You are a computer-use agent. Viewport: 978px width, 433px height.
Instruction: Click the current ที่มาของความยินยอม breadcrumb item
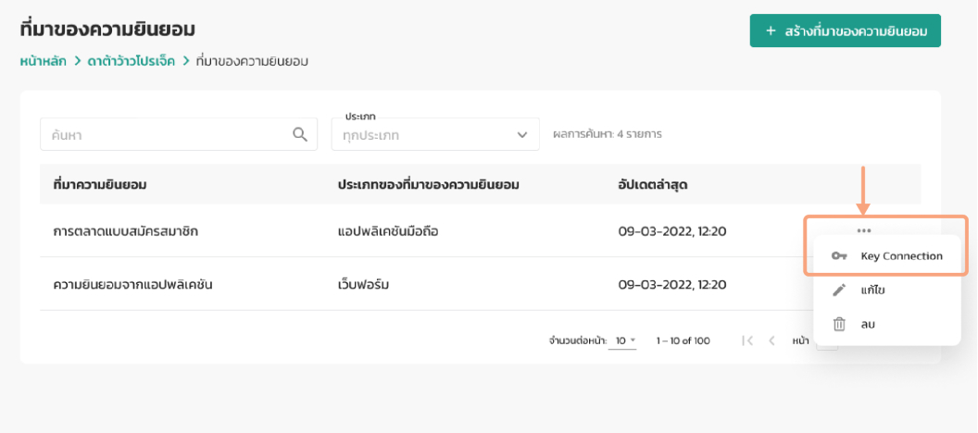point(252,62)
